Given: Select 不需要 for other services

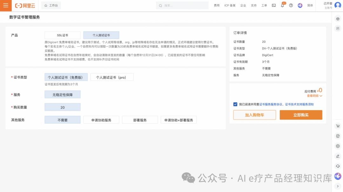Looking at the screenshot, I should 63,120.
